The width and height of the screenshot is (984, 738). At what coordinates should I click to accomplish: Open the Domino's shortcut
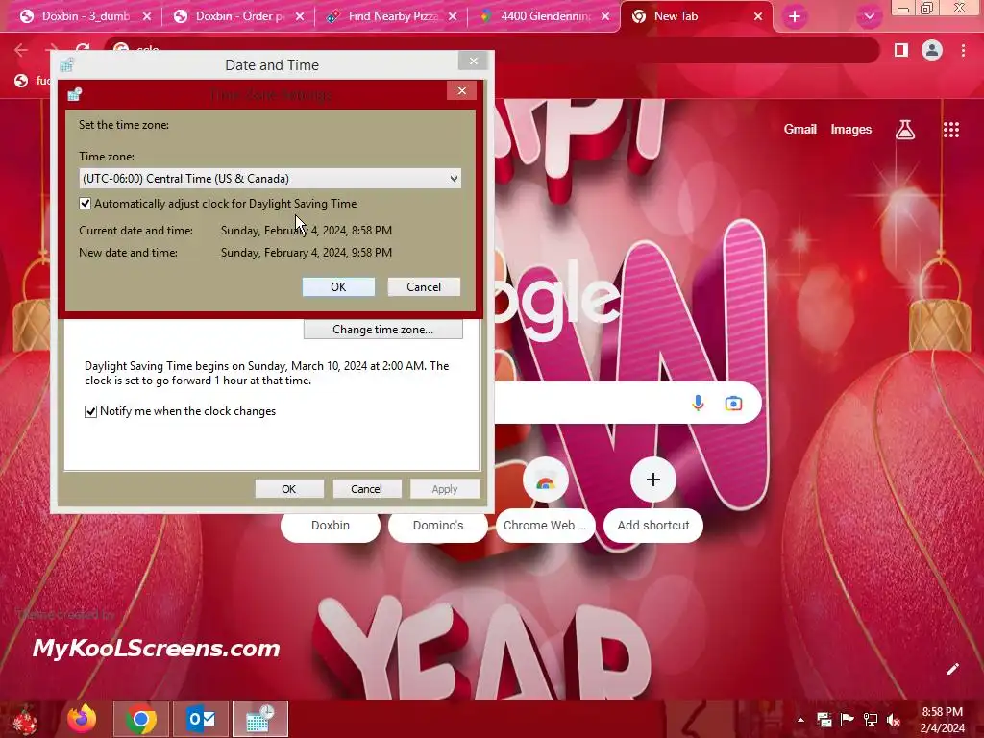click(438, 526)
